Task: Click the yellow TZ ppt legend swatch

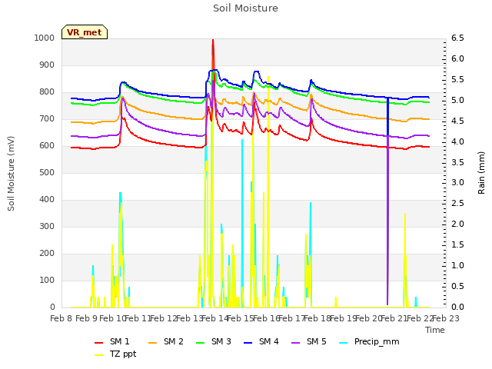Action: (99, 355)
